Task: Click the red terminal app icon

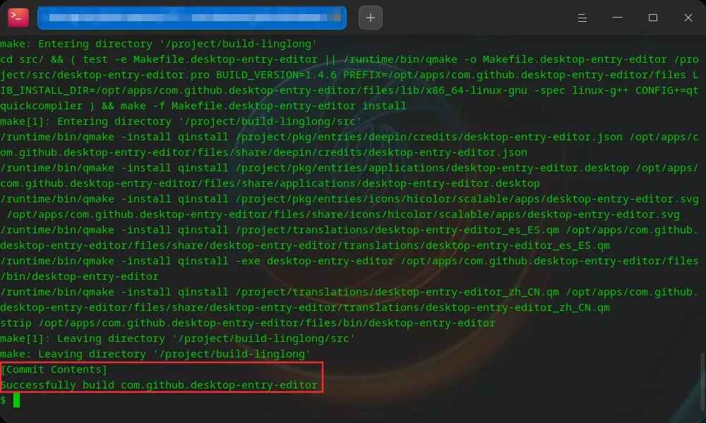Action: pos(18,18)
